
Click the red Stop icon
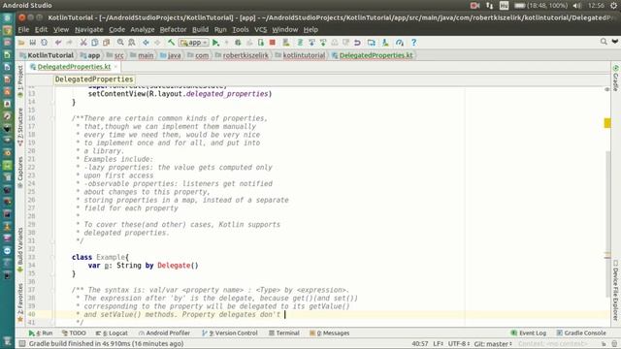pos(272,43)
